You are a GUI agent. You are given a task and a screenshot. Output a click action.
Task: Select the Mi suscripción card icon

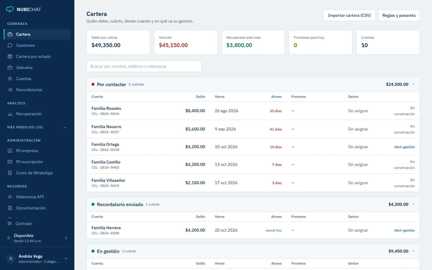click(x=10, y=162)
